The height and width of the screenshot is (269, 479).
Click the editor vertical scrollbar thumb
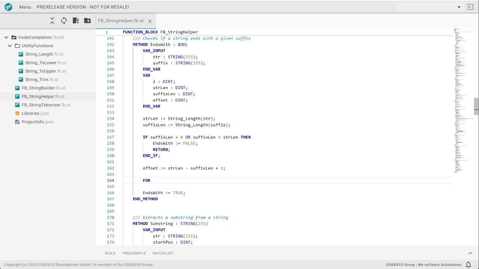click(476, 106)
